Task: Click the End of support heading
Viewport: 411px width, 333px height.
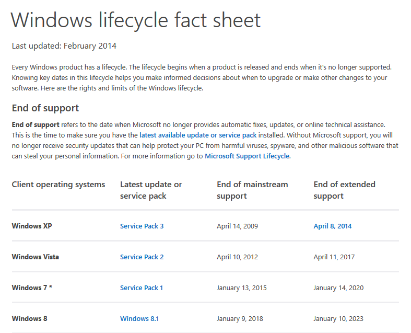Action: click(x=45, y=108)
